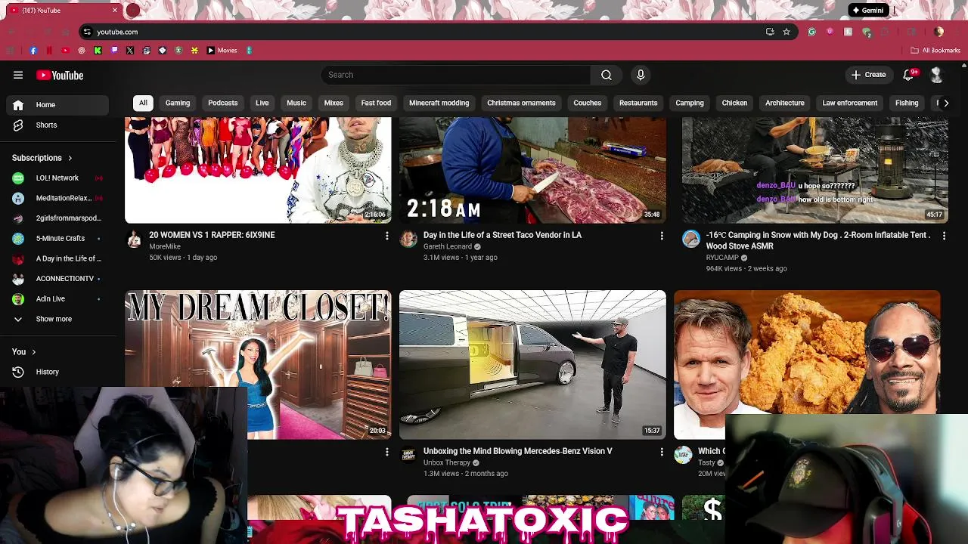Open MoreMike channel avatar
Viewport: 968px width, 544px height.
click(x=134, y=240)
